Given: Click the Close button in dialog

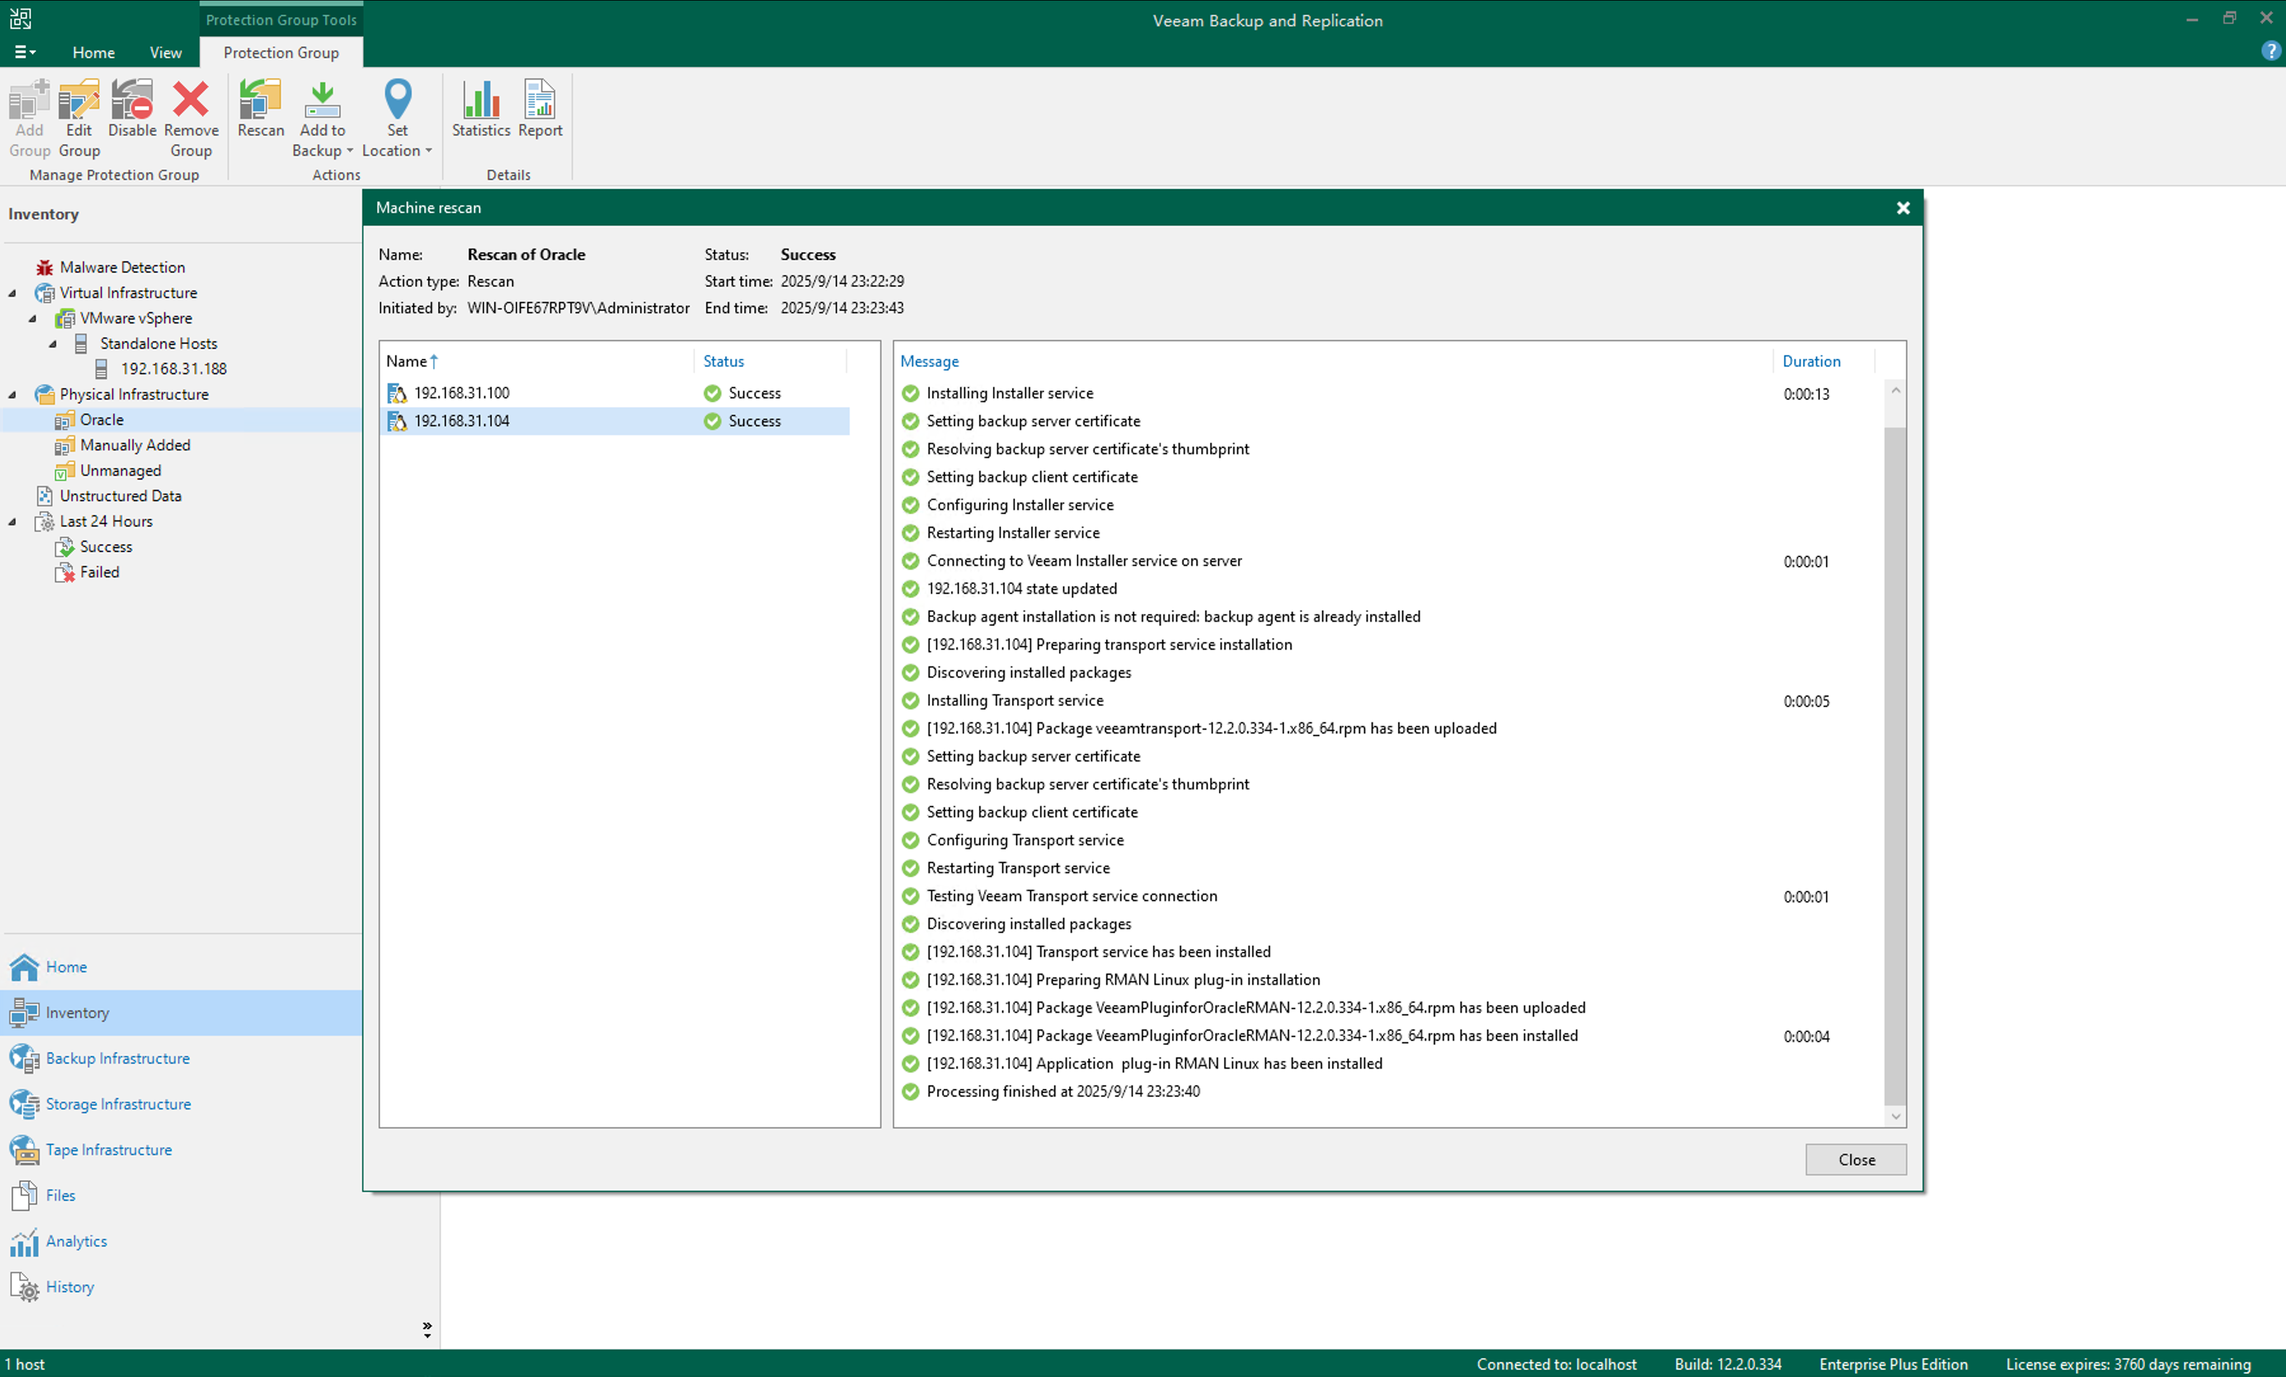Looking at the screenshot, I should tap(1855, 1159).
